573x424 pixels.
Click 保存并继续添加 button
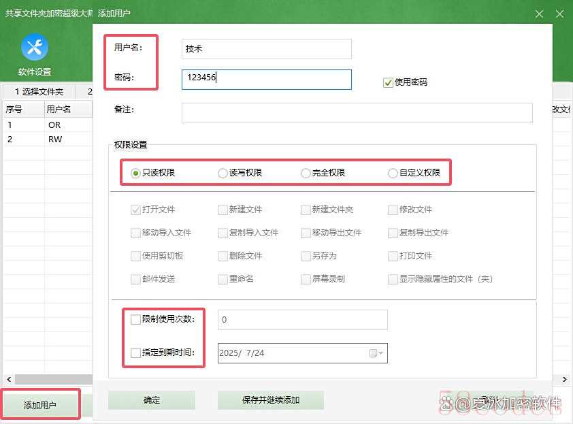[x=270, y=400]
